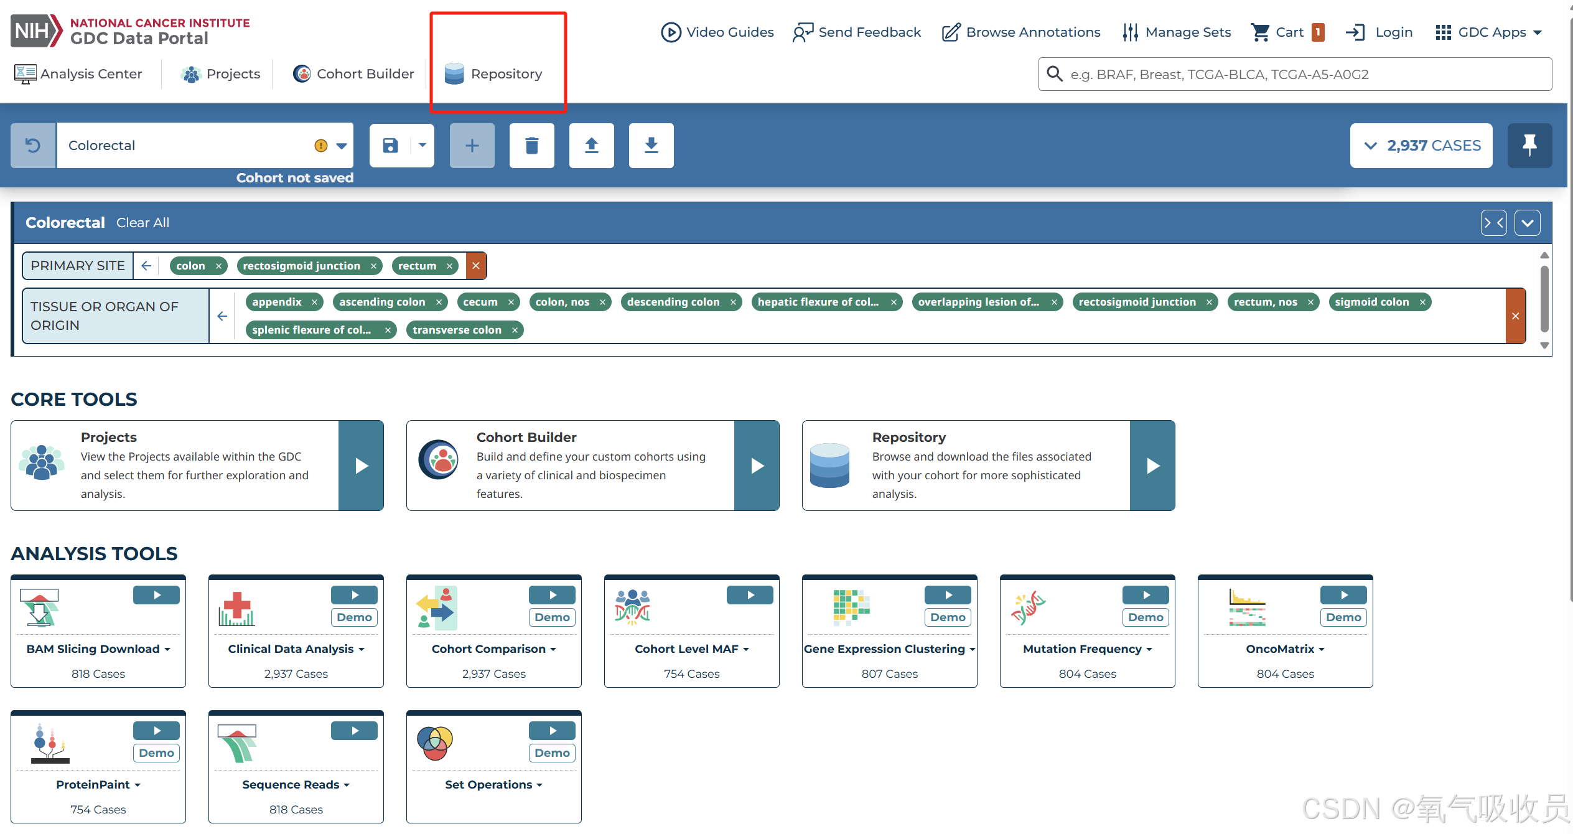Remove the sigmoid colon filter chip

tap(1422, 302)
